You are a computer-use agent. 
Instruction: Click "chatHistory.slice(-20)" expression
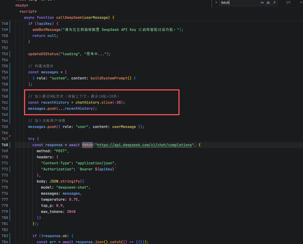[99, 102]
